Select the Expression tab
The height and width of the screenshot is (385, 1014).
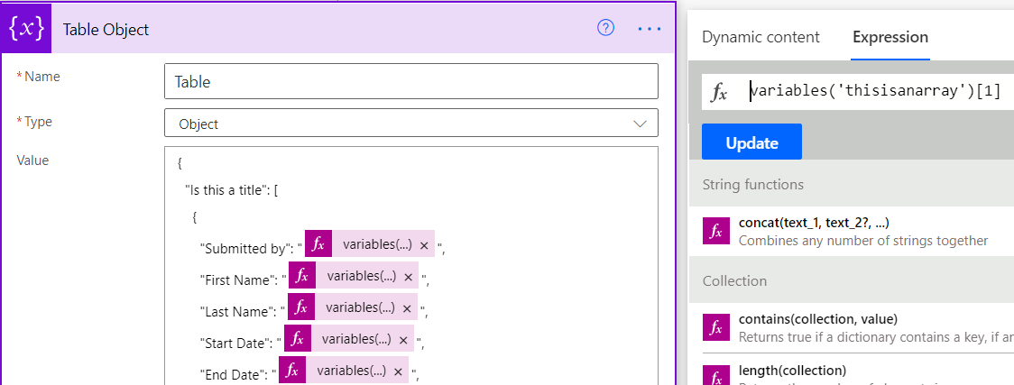tap(890, 38)
